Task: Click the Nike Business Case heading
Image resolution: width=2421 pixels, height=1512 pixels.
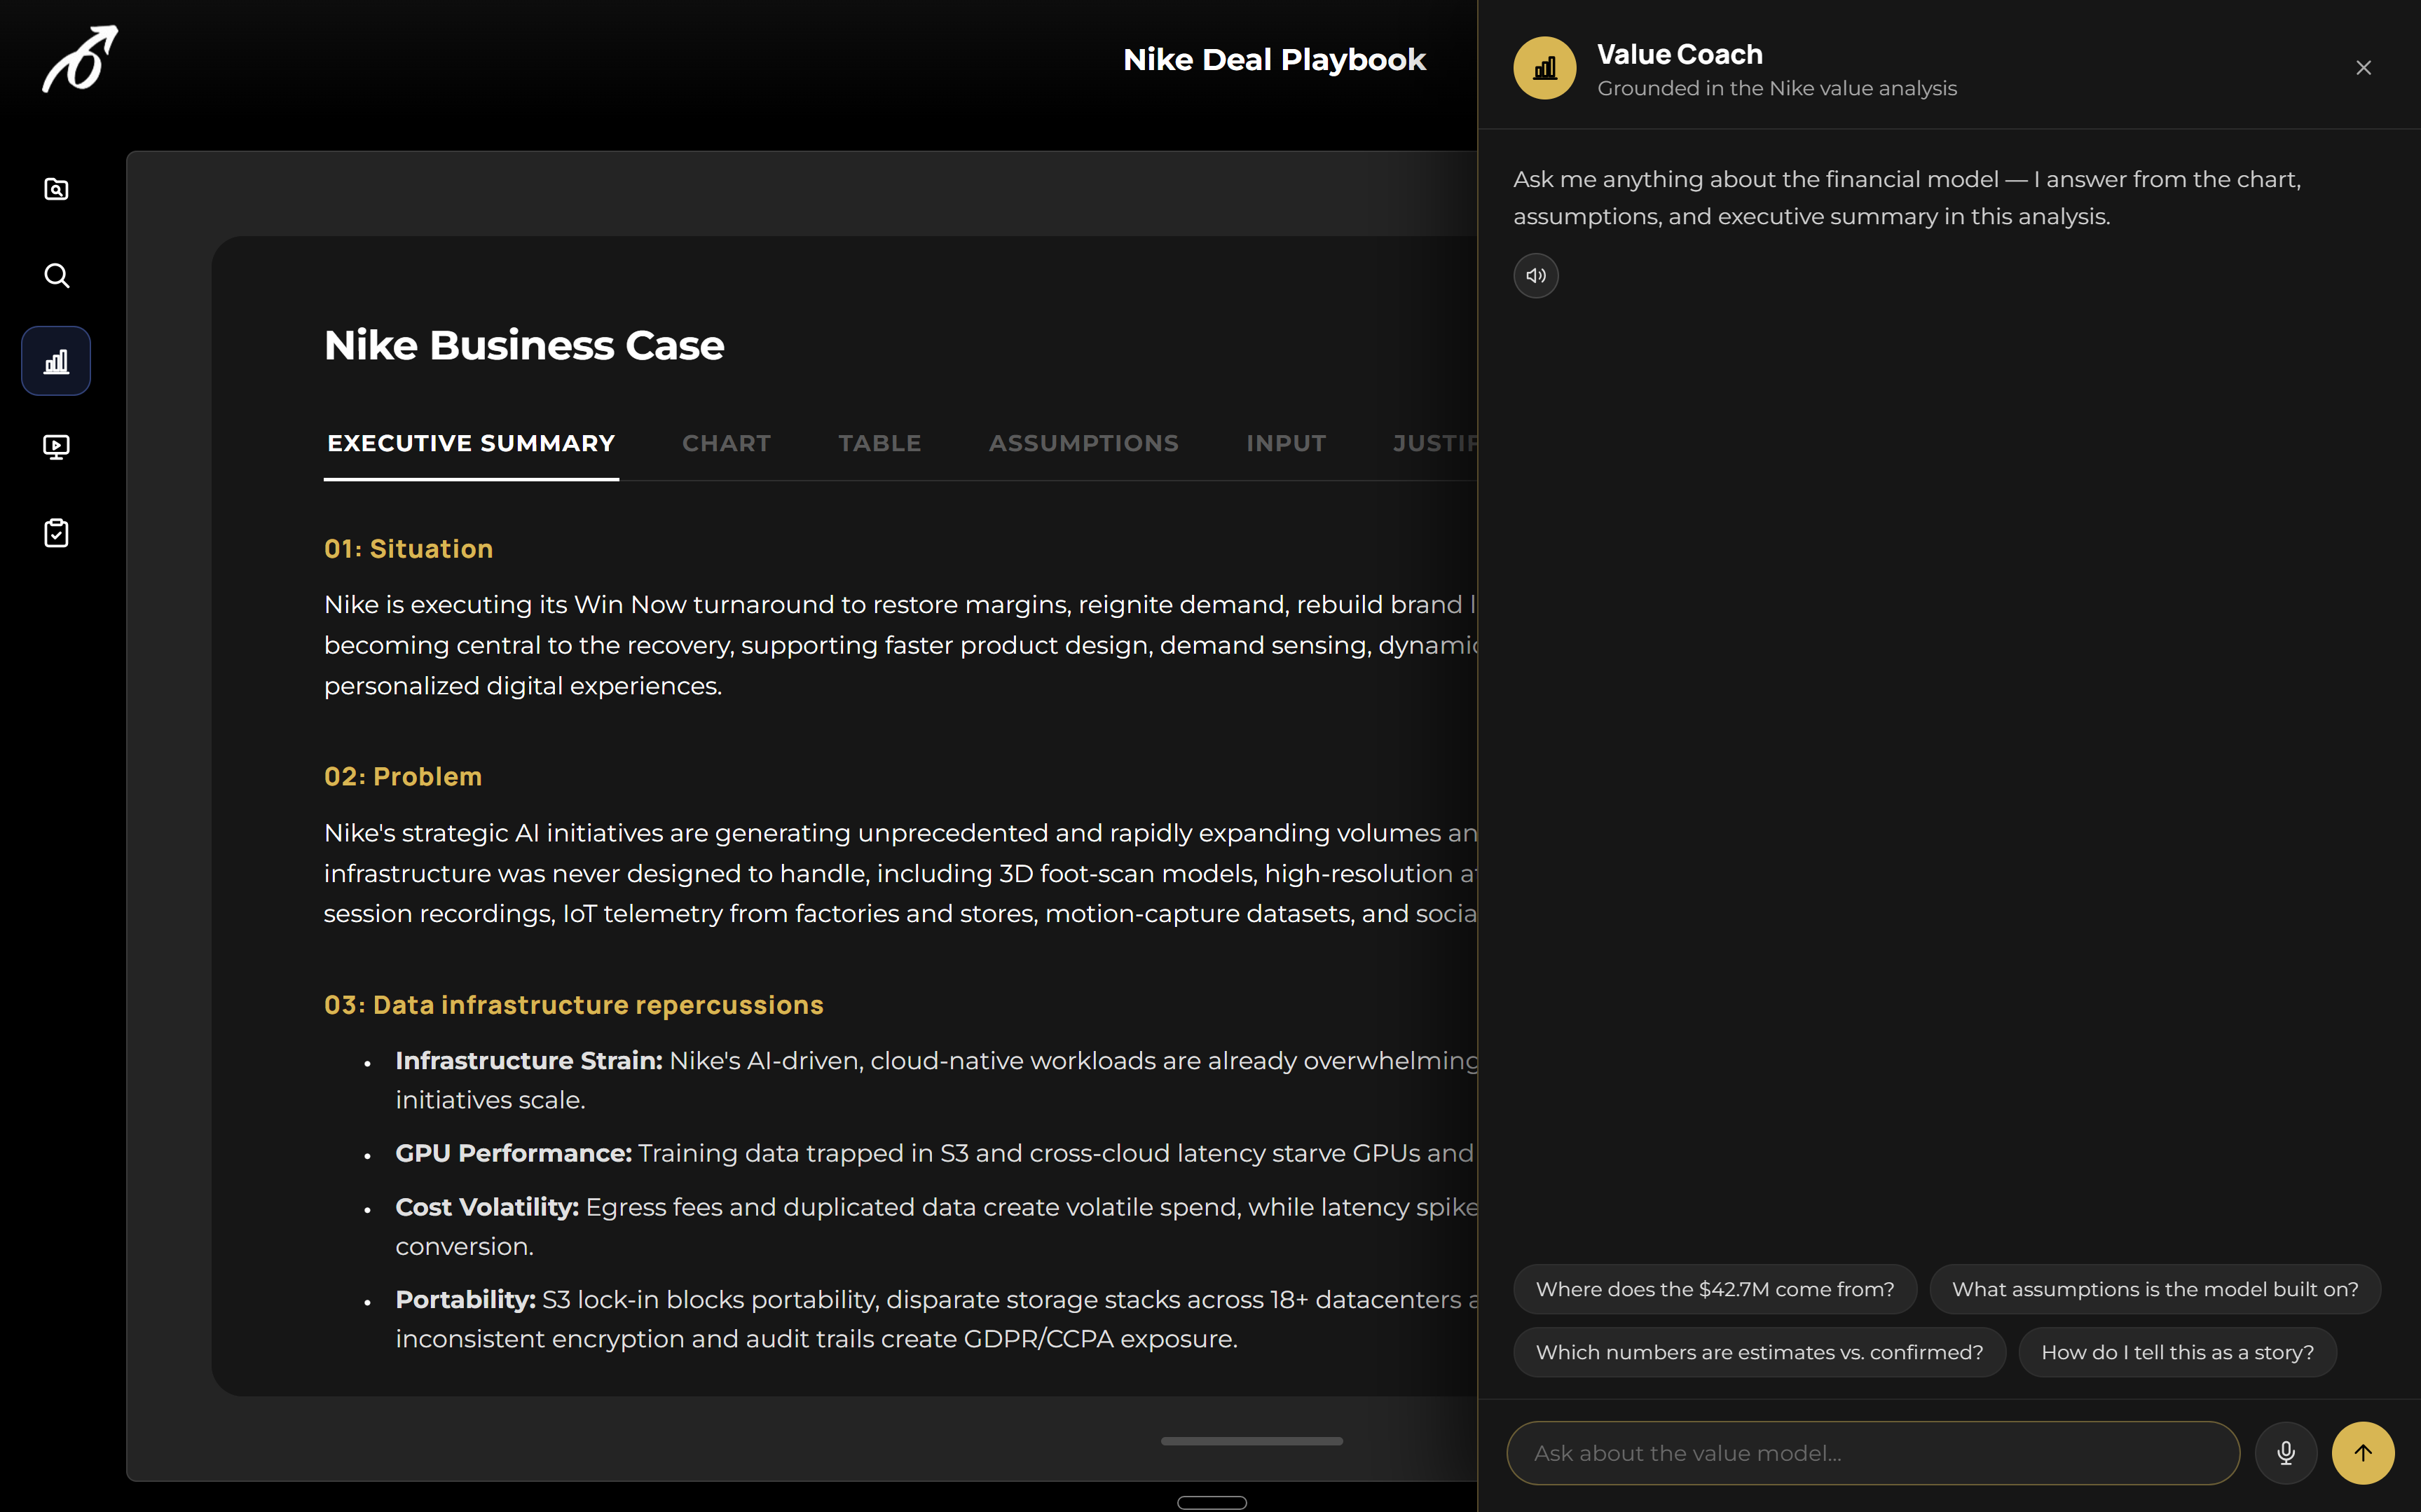Action: pos(524,346)
